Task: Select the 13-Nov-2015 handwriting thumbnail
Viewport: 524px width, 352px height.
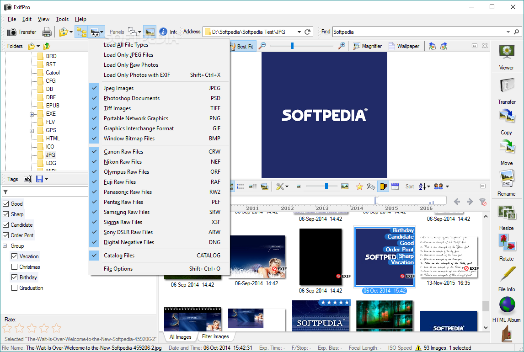Action: [x=449, y=257]
